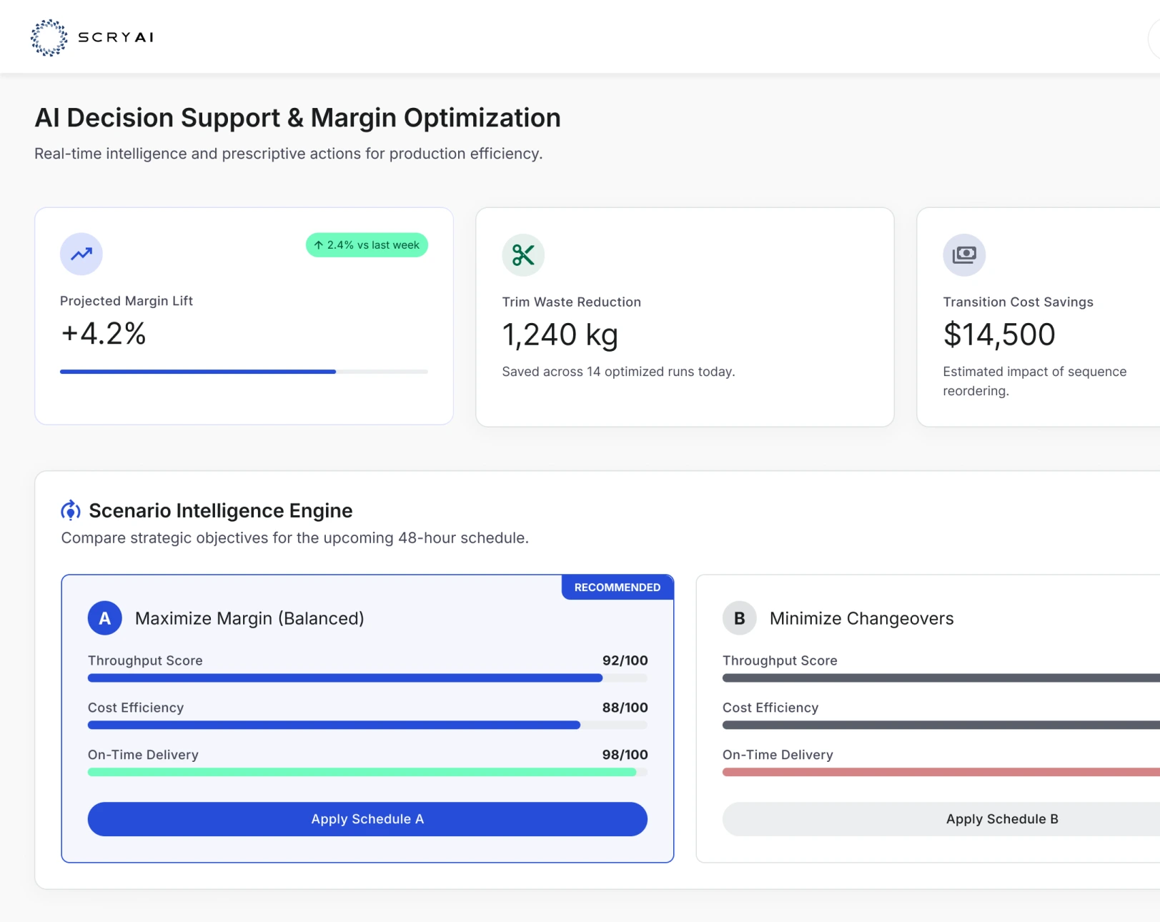Image resolution: width=1160 pixels, height=922 pixels.
Task: Click the Scenario Intelligence Engine icon
Action: [x=71, y=510]
